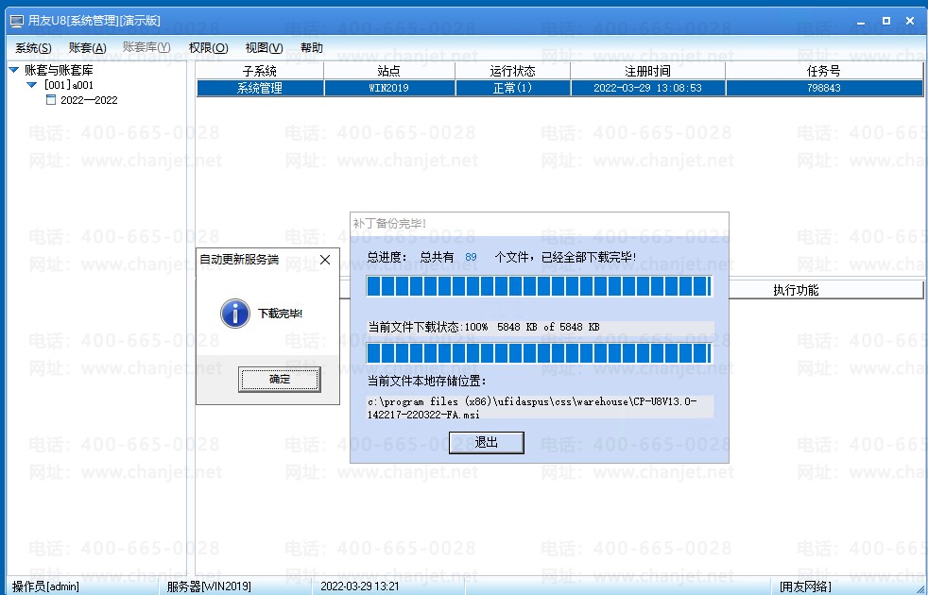Image resolution: width=928 pixels, height=595 pixels.
Task: Open the 系统(S) menu
Action: pyautogui.click(x=33, y=48)
